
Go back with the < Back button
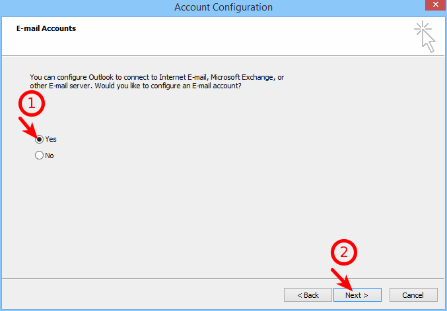coord(308,295)
